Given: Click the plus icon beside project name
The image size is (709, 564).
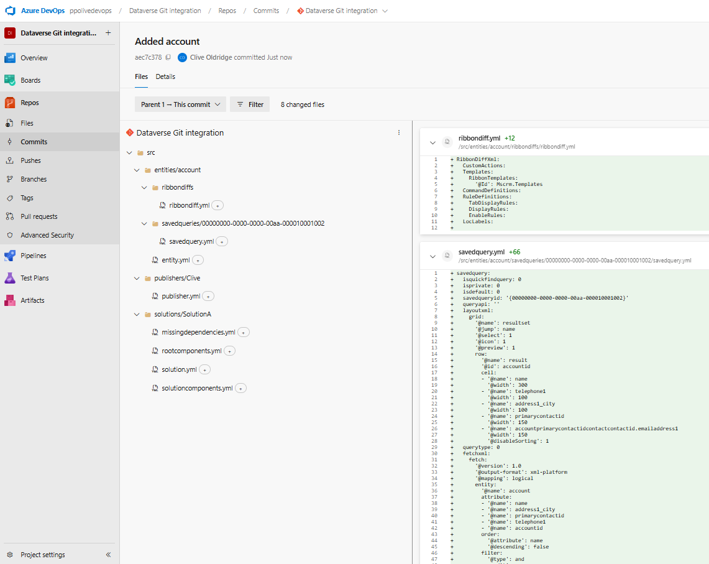Looking at the screenshot, I should click(x=108, y=32).
